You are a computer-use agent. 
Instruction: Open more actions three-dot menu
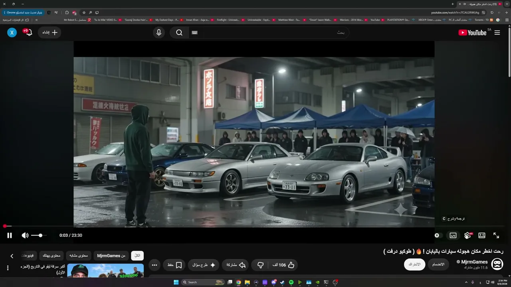(154, 265)
